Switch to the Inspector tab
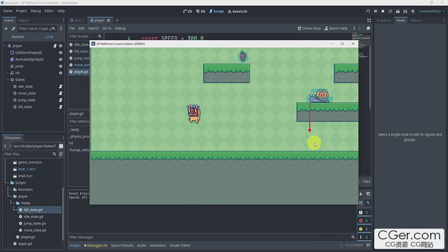Viewport: 448px width, 252px height. tap(384, 20)
